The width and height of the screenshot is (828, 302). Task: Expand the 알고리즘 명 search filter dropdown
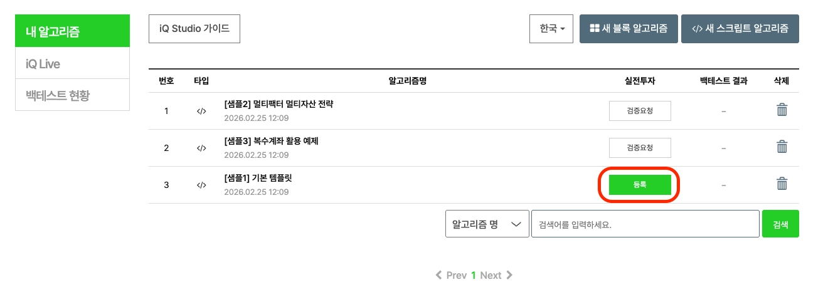pyautogui.click(x=487, y=224)
